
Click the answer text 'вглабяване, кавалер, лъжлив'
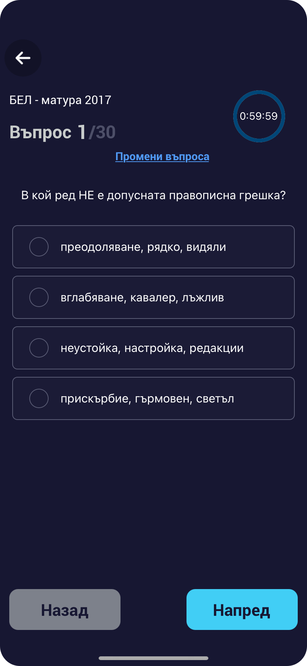(x=142, y=298)
